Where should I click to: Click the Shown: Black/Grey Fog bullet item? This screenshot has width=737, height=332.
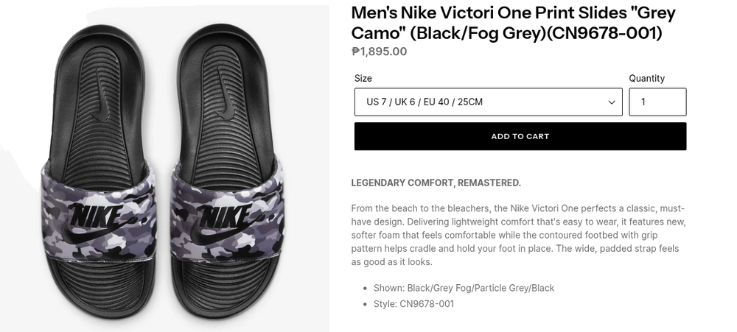(481, 288)
